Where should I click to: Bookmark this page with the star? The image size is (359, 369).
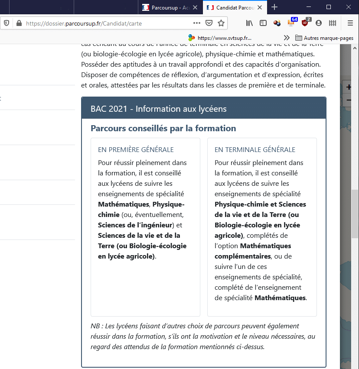(221, 23)
